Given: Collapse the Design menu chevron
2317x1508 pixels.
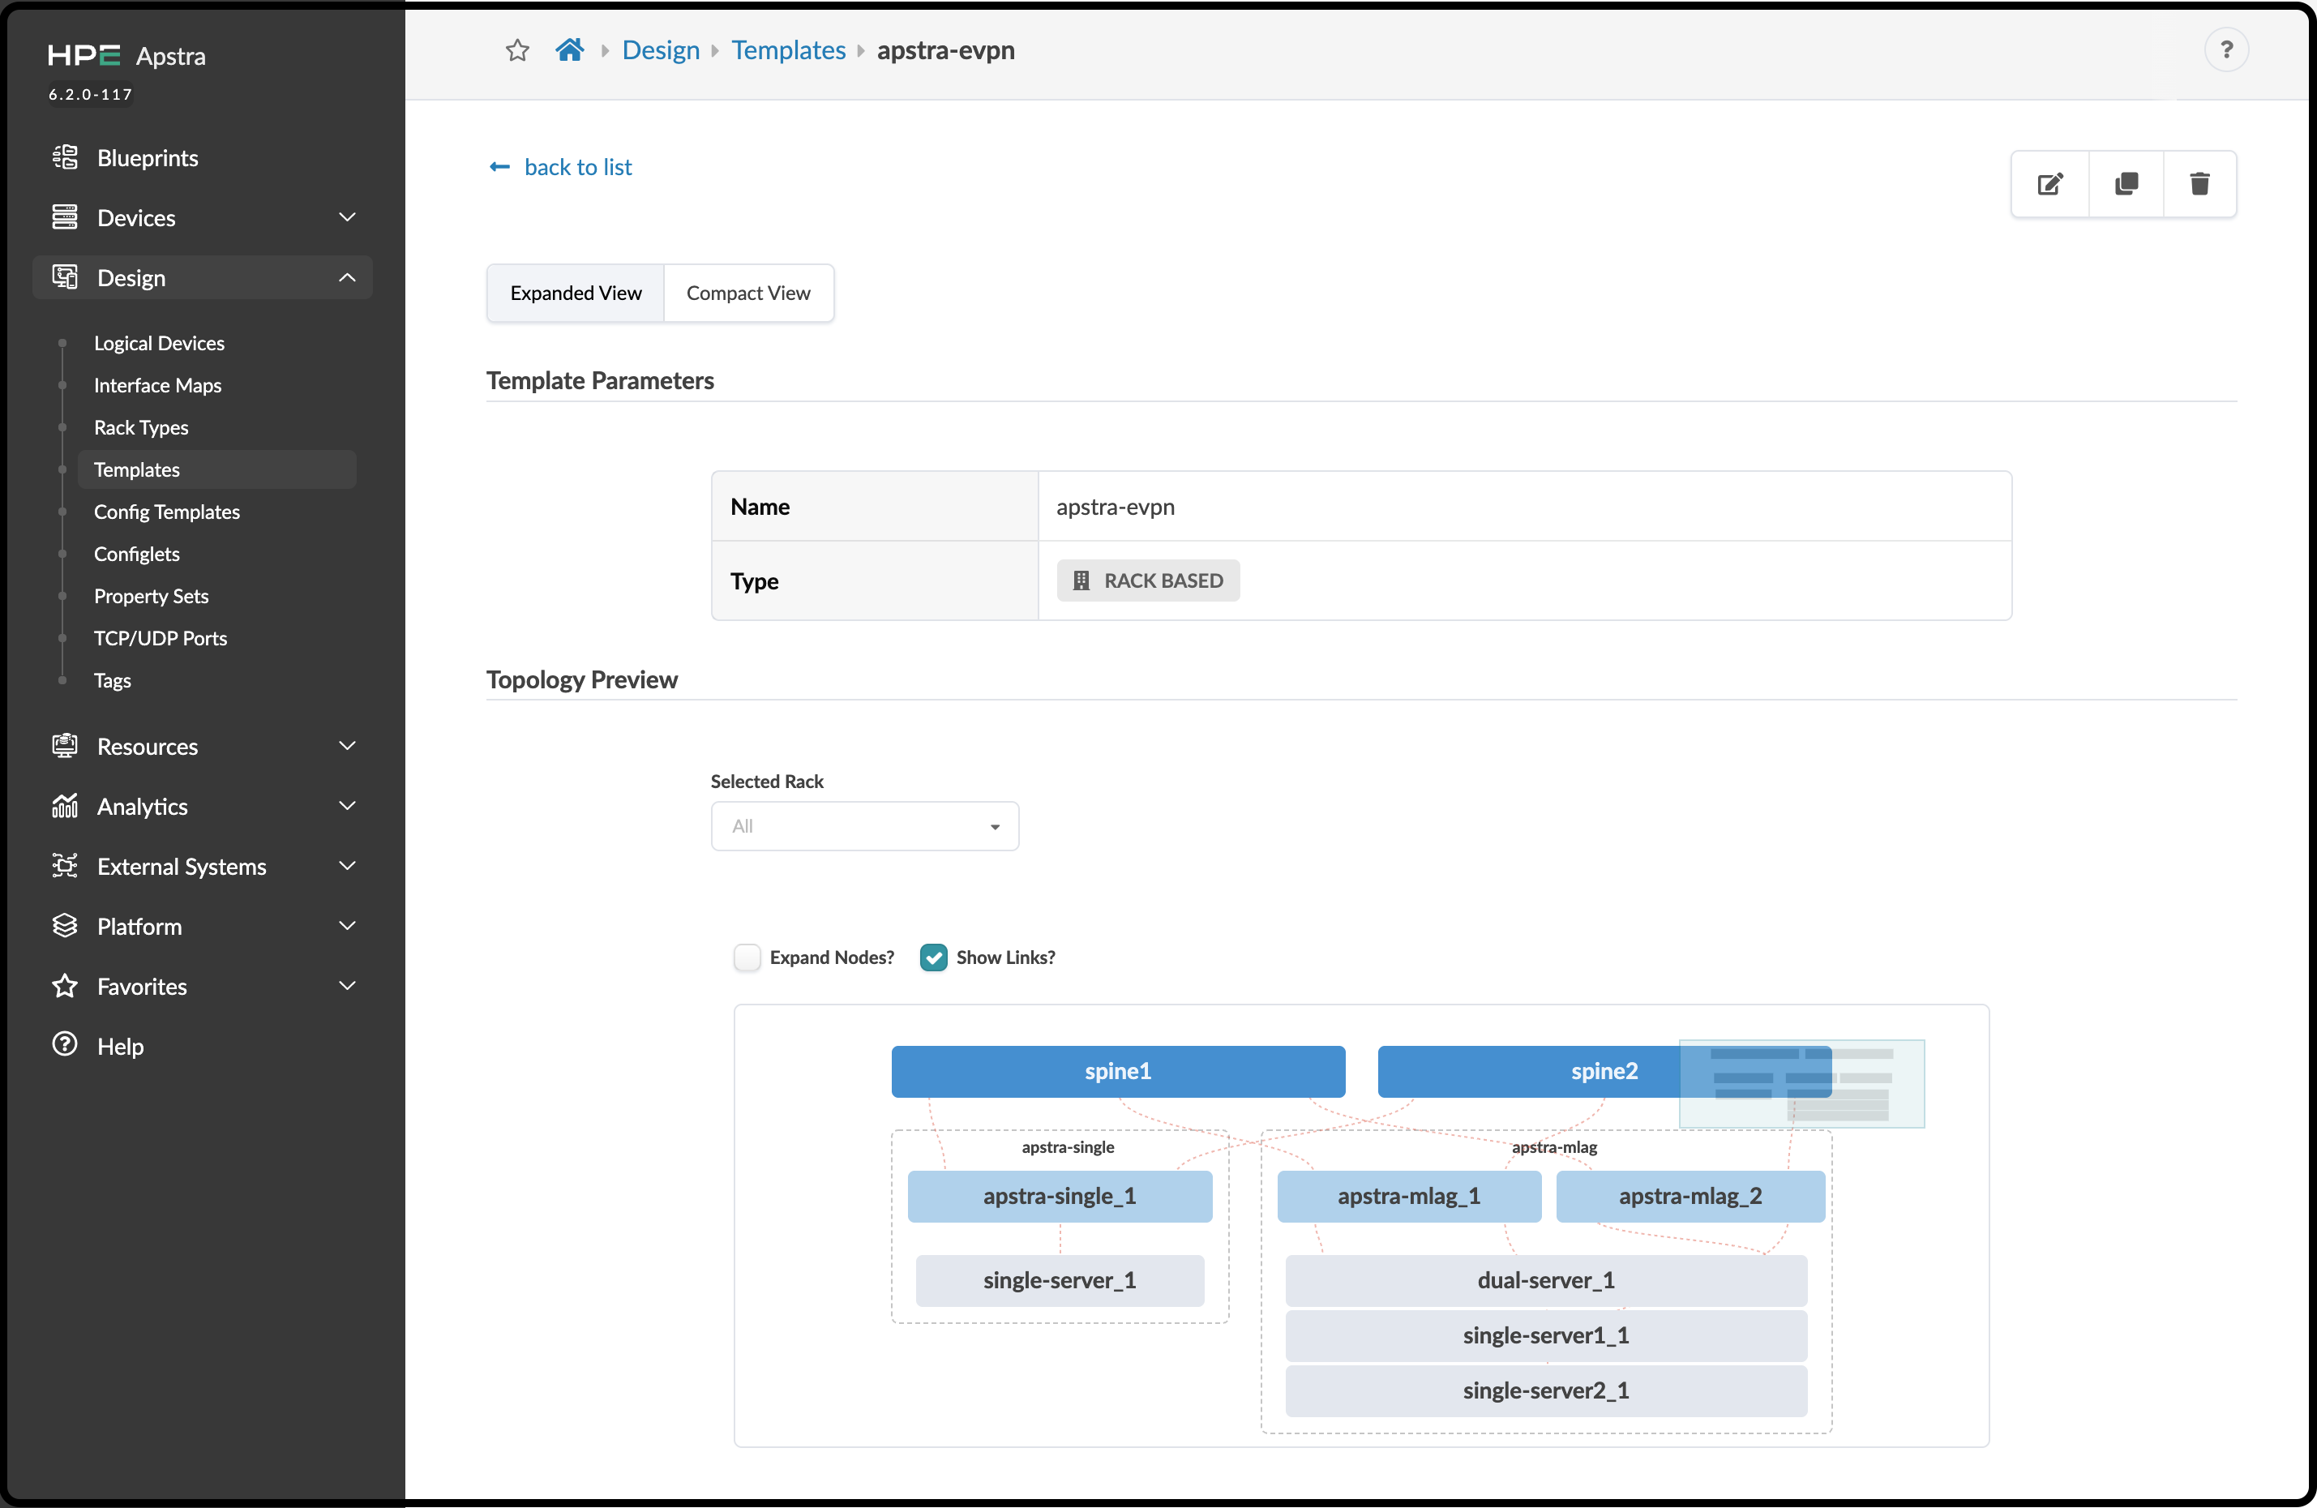Looking at the screenshot, I should (x=348, y=277).
